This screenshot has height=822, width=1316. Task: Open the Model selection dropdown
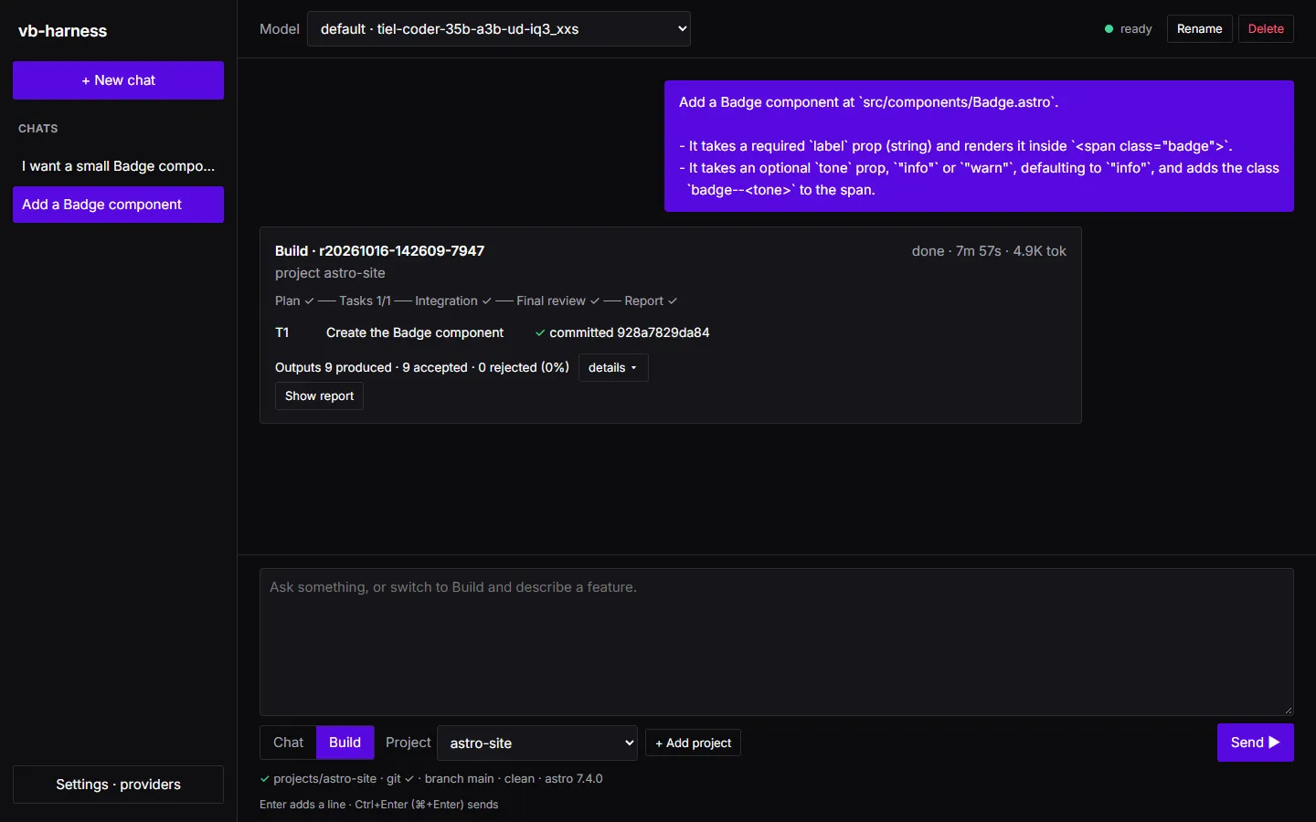pyautogui.click(x=499, y=29)
